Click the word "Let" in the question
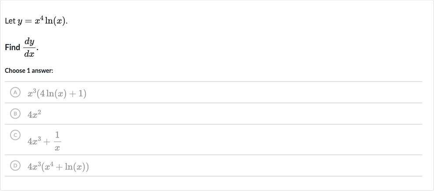 [10, 21]
